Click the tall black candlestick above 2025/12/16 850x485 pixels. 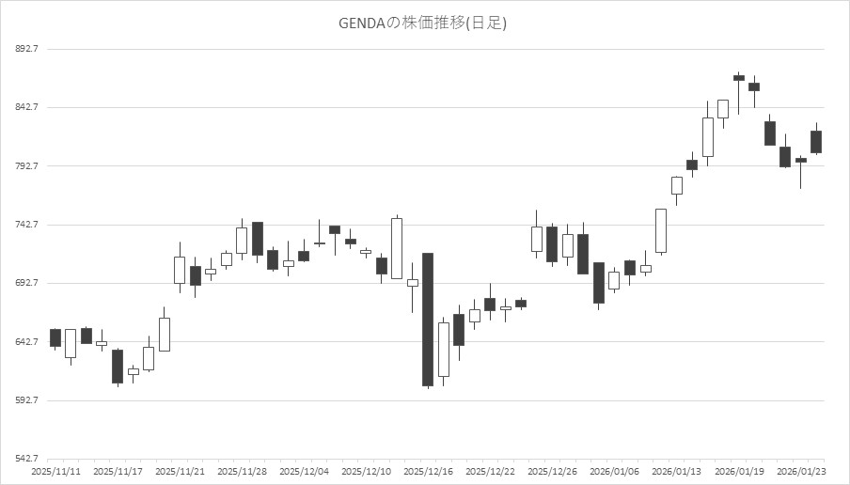(428, 320)
